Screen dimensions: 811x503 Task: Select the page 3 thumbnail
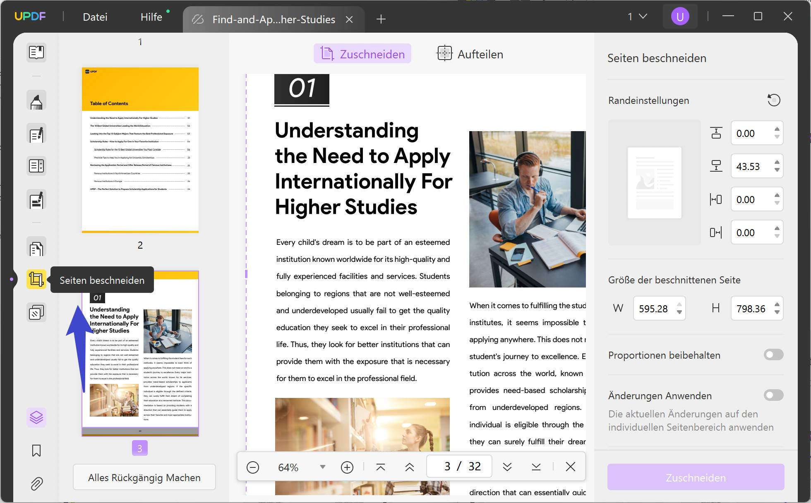tap(140, 354)
